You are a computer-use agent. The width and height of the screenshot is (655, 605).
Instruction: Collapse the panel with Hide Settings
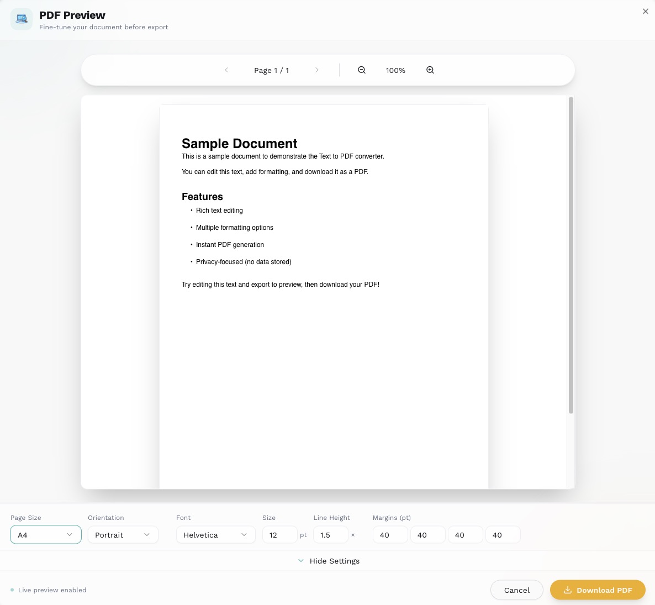(x=329, y=561)
